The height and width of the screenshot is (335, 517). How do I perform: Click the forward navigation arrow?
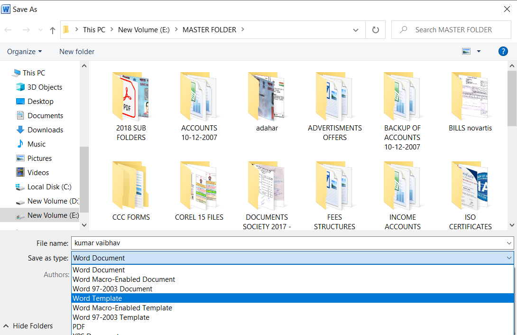point(26,30)
